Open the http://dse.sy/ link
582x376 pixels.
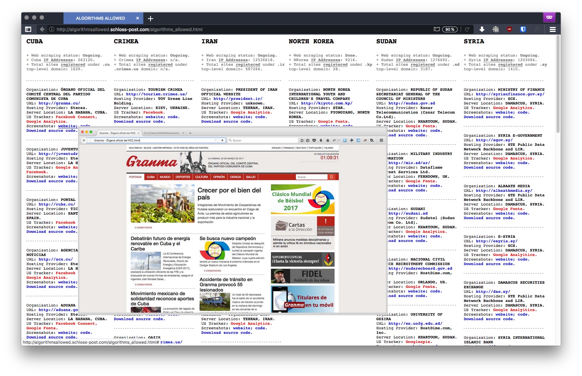click(x=493, y=292)
